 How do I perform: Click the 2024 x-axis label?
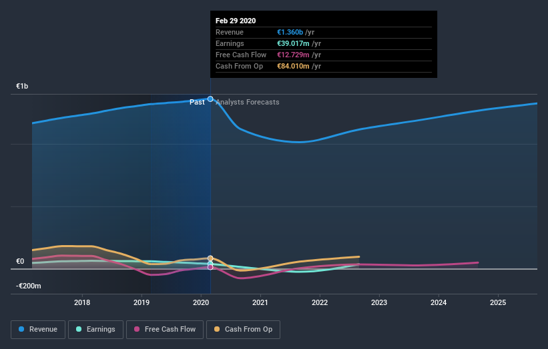(x=439, y=302)
